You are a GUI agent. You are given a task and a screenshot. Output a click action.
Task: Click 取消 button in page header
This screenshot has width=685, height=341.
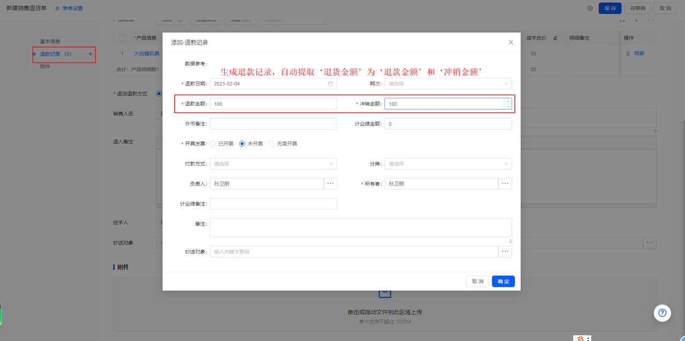click(x=665, y=8)
